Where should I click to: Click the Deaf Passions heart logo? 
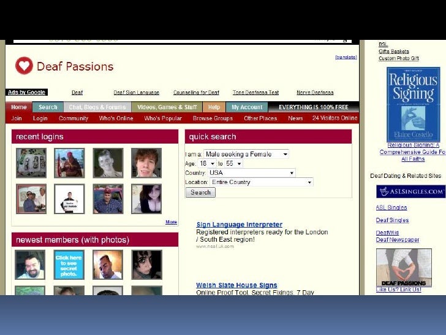coord(24,66)
